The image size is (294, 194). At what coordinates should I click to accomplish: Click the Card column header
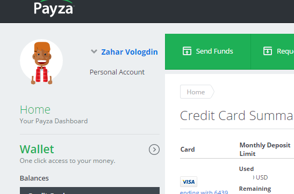188,150
